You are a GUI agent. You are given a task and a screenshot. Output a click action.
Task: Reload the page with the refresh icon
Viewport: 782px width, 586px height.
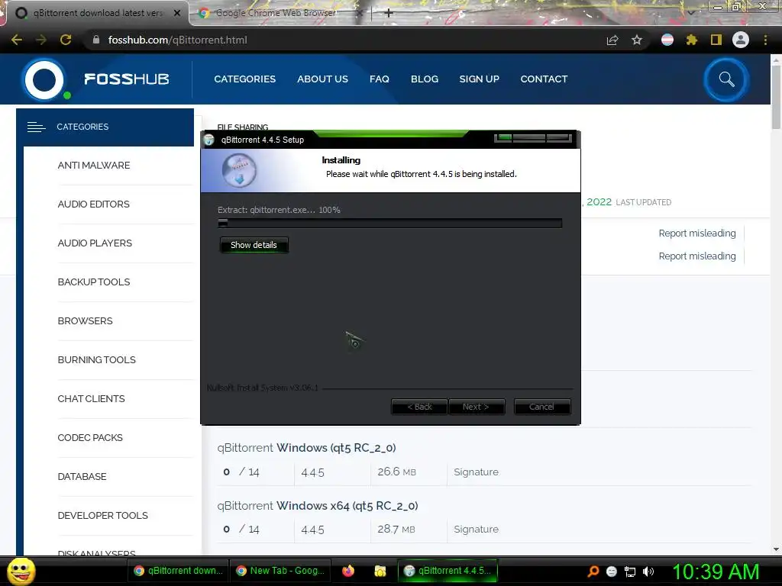[x=66, y=40]
